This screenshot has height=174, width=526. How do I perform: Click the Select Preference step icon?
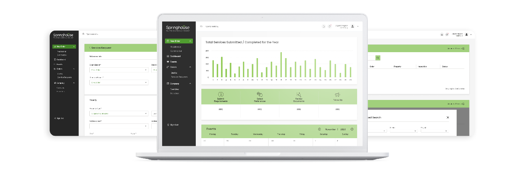[x=259, y=94]
